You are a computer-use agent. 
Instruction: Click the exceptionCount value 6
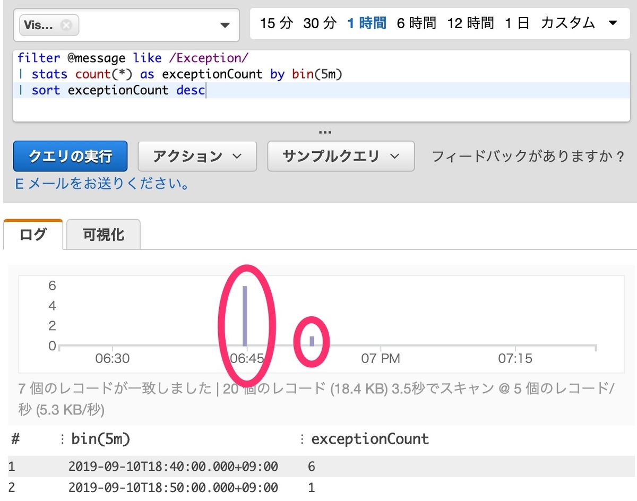click(x=311, y=467)
